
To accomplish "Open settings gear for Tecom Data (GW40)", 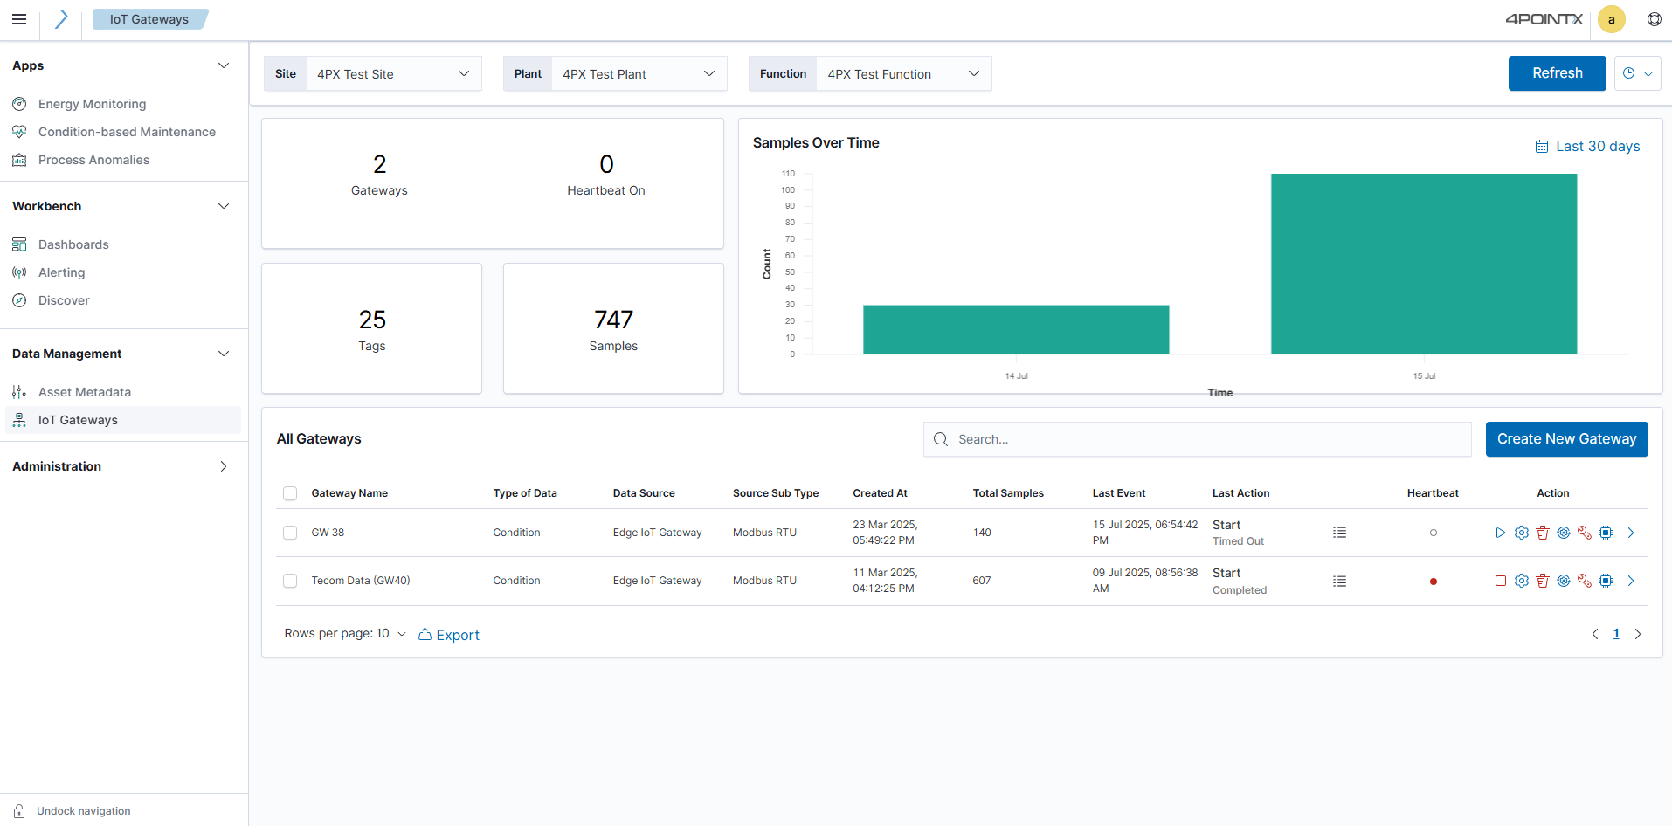I will coord(1522,581).
